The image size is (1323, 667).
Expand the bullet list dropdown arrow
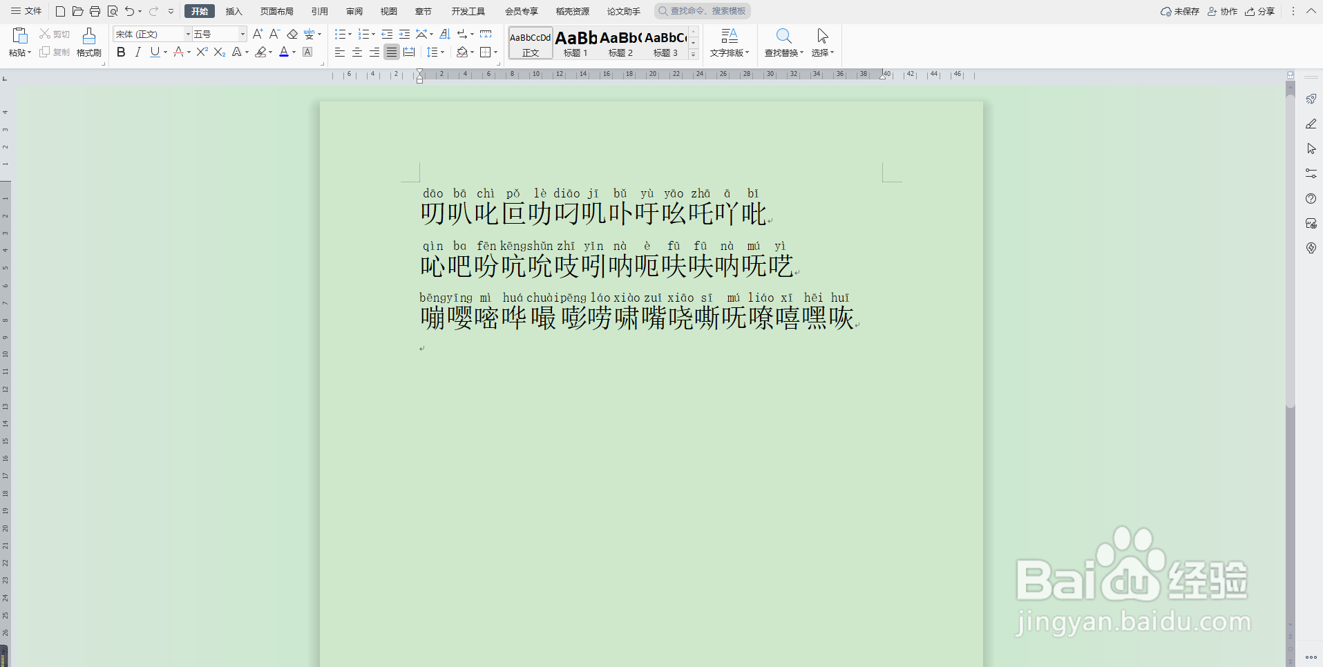coord(350,34)
